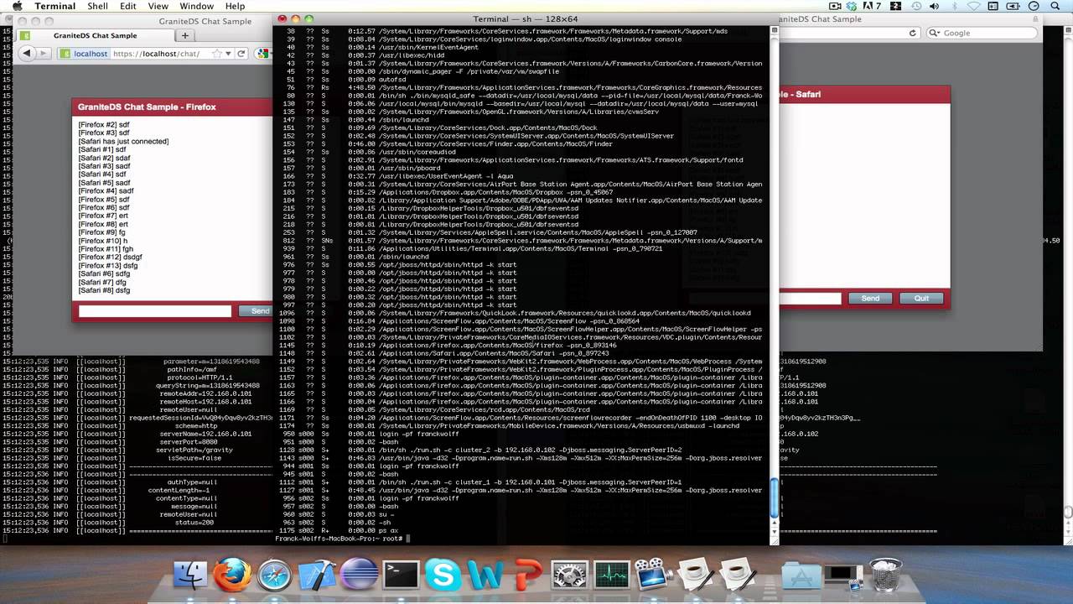This screenshot has width=1073, height=604.
Task: Open the Applications folder stack in Dock
Action: (801, 575)
